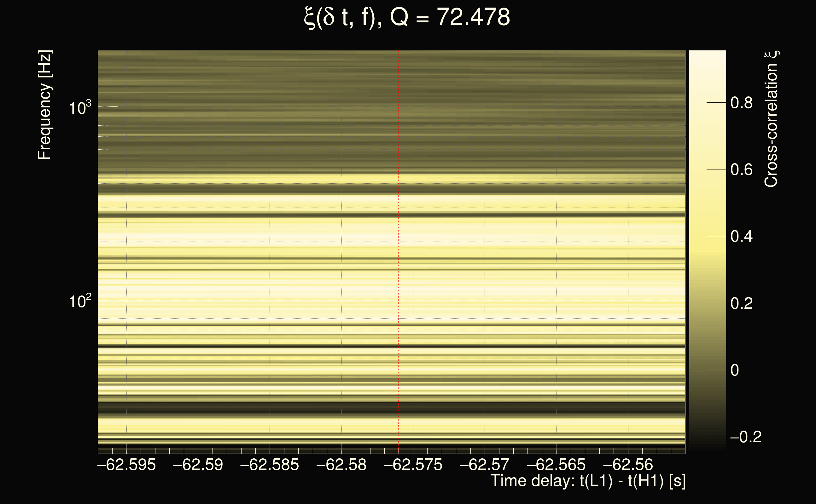Screen dimensions: 816x504
Task: Click the –62.59 time delay tick label
Action: [198, 465]
